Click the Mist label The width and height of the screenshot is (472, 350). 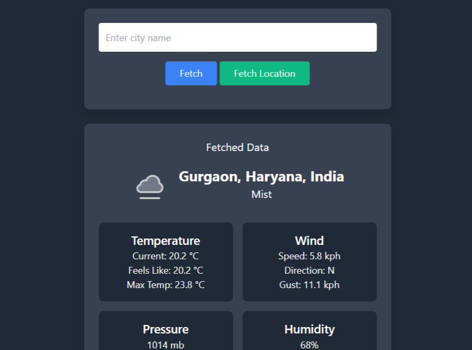tap(261, 194)
